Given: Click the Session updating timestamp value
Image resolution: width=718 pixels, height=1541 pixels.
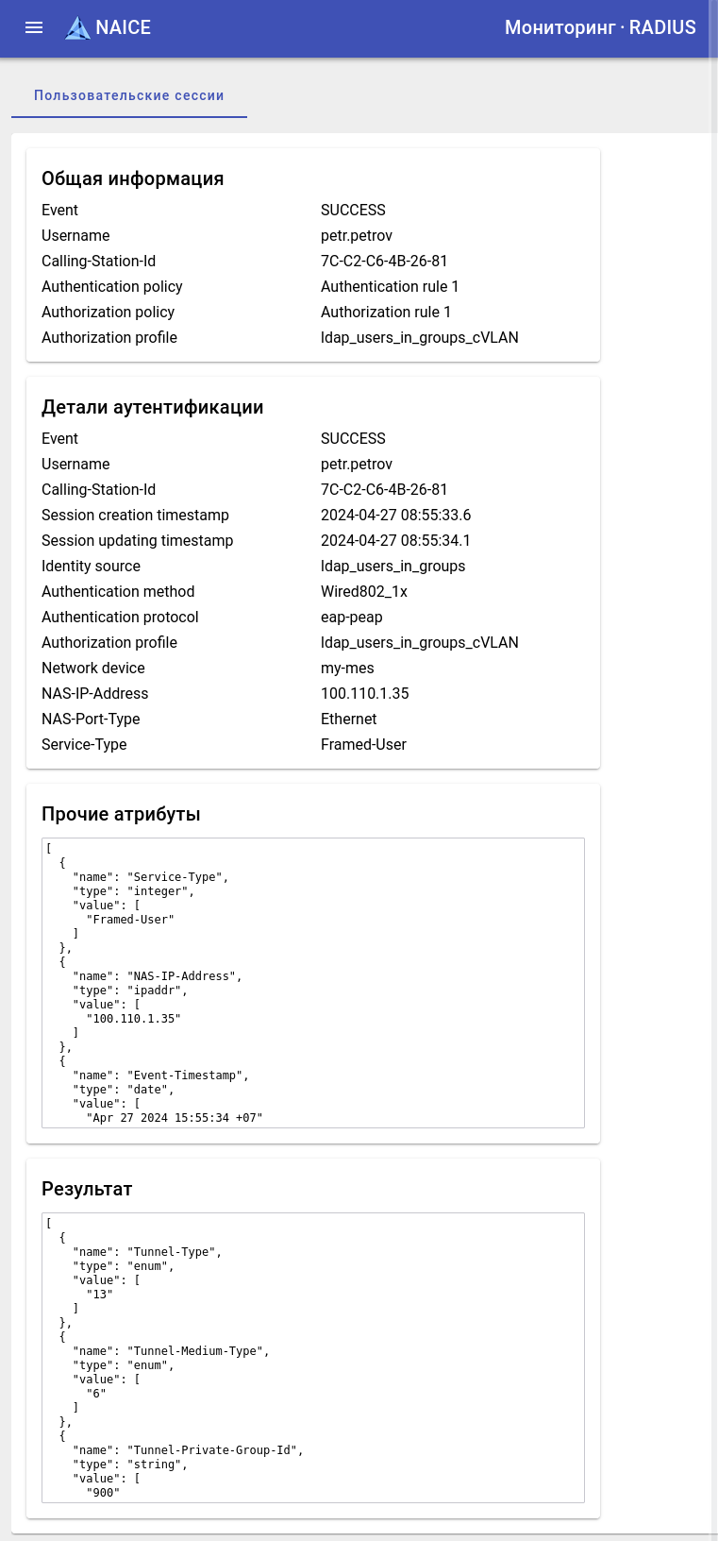Looking at the screenshot, I should tap(395, 540).
